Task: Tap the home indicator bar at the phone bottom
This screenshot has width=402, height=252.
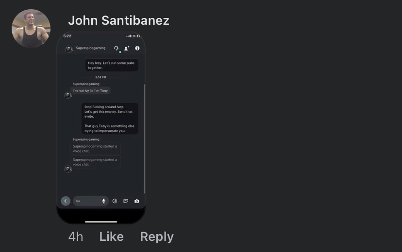Action: 101,222
